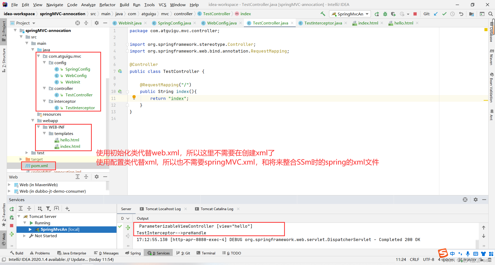
Task: Collapse the com.atguigu.mvc package
Action: (38, 56)
